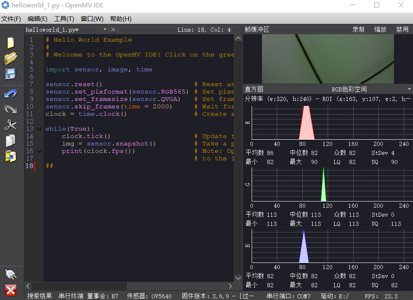413x300 pixels.
Task: Click 'sensor.RGB565' in line 8
Action: click(159, 92)
